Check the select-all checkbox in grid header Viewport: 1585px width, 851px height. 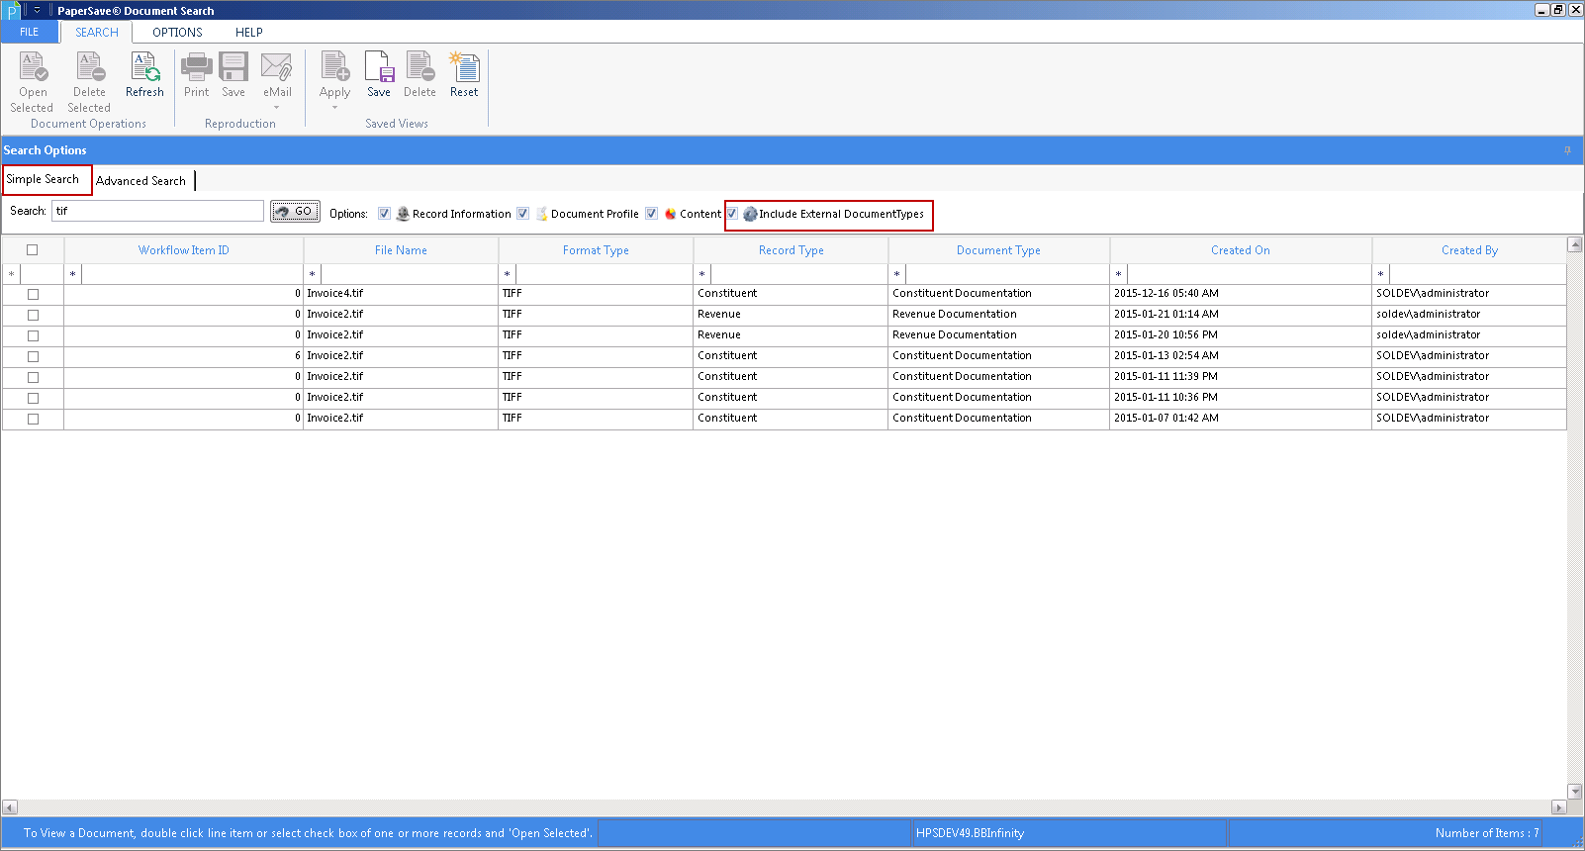pyautogui.click(x=33, y=250)
